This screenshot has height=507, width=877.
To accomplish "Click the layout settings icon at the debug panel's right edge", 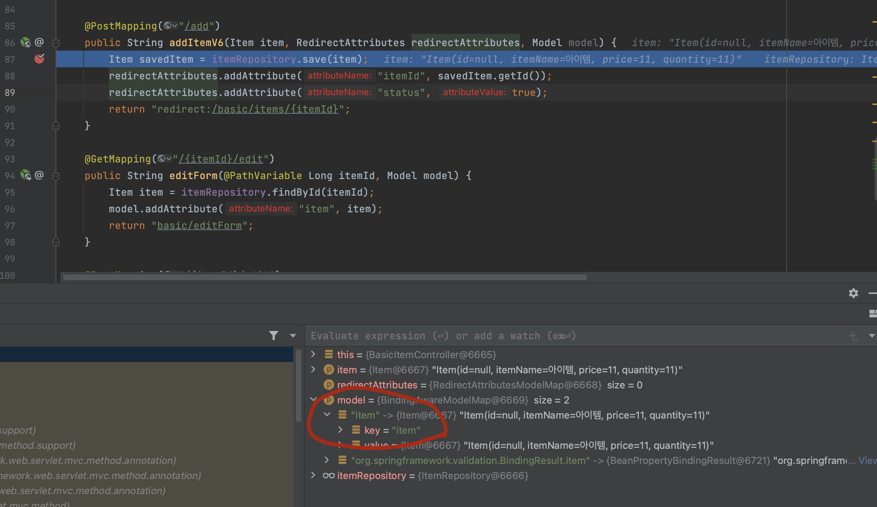I will pyautogui.click(x=873, y=314).
